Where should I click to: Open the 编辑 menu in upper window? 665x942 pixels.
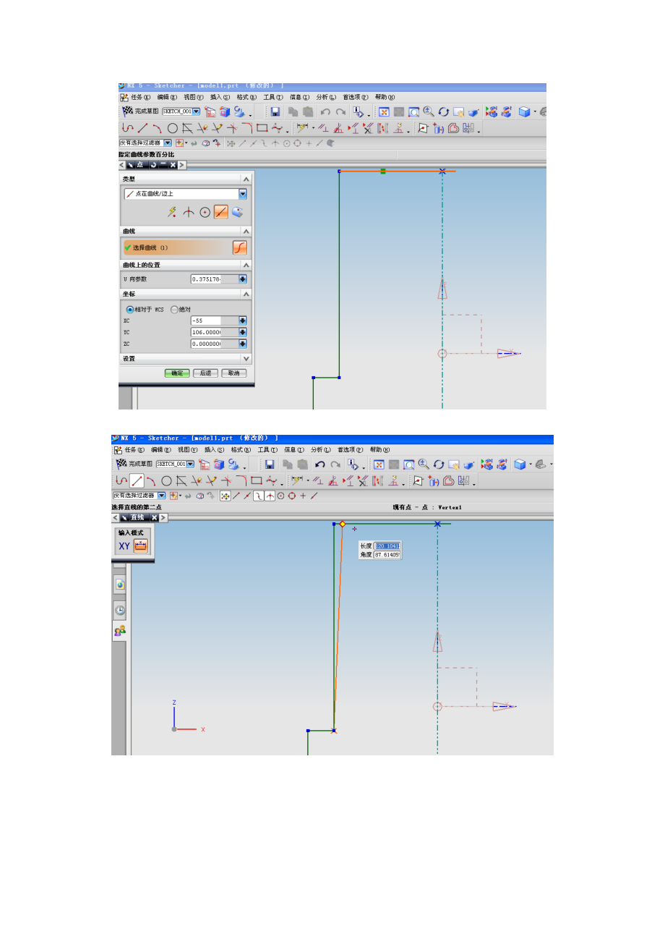point(168,97)
